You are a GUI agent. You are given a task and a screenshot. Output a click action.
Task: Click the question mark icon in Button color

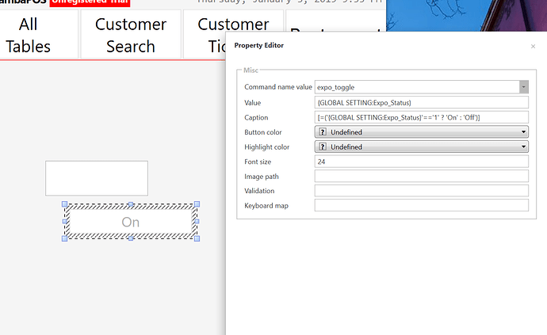[x=323, y=132]
